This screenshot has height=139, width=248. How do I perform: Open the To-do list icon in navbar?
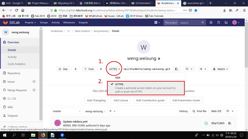coord(226,23)
